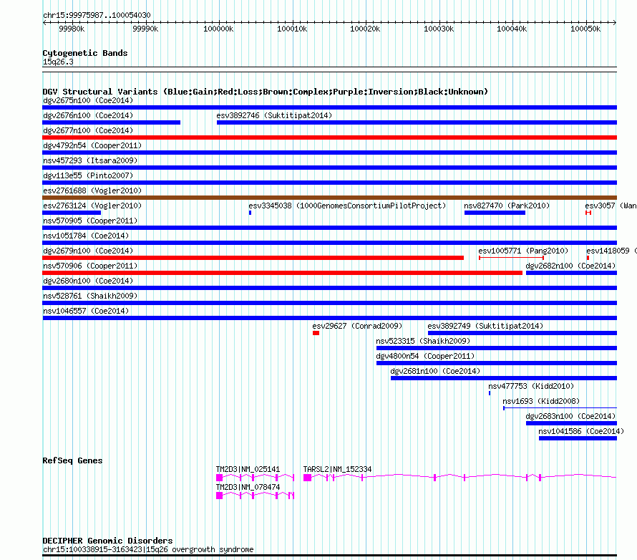The image size is (637, 560).
Task: Click the blue bar under nsv827470 (Park2010)
Action: (495, 213)
